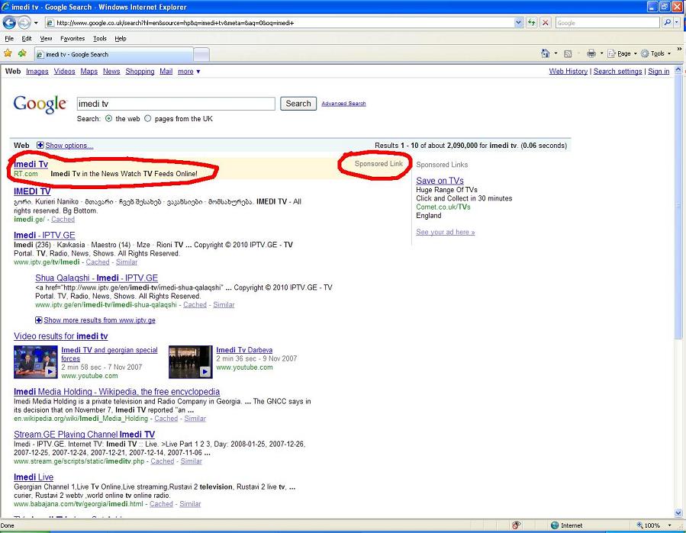The width and height of the screenshot is (686, 533).
Task: Open Shua Qalaqshi - Imedi - IPTV.GE result
Action: point(97,278)
